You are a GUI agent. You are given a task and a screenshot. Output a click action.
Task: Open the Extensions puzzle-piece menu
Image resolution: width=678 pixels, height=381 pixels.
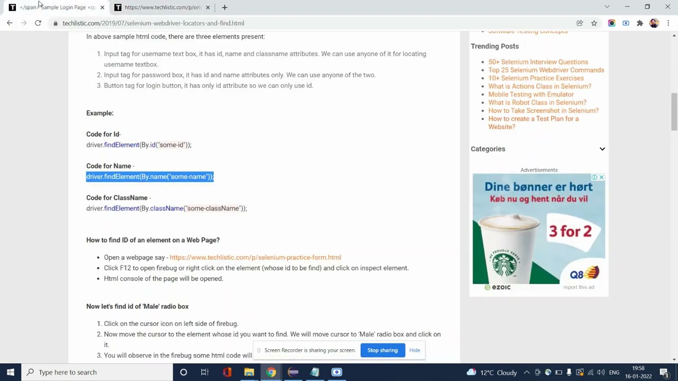click(640, 23)
